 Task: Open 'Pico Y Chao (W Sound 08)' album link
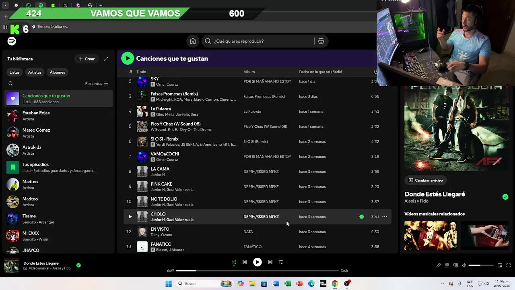pyautogui.click(x=265, y=126)
